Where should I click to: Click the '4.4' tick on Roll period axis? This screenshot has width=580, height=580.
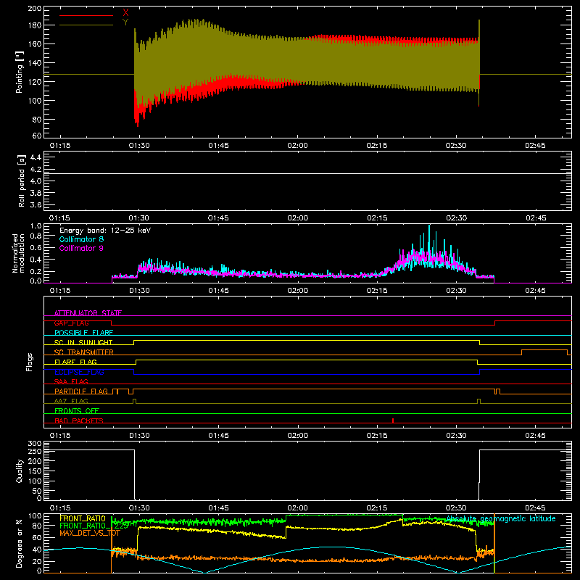click(36, 157)
